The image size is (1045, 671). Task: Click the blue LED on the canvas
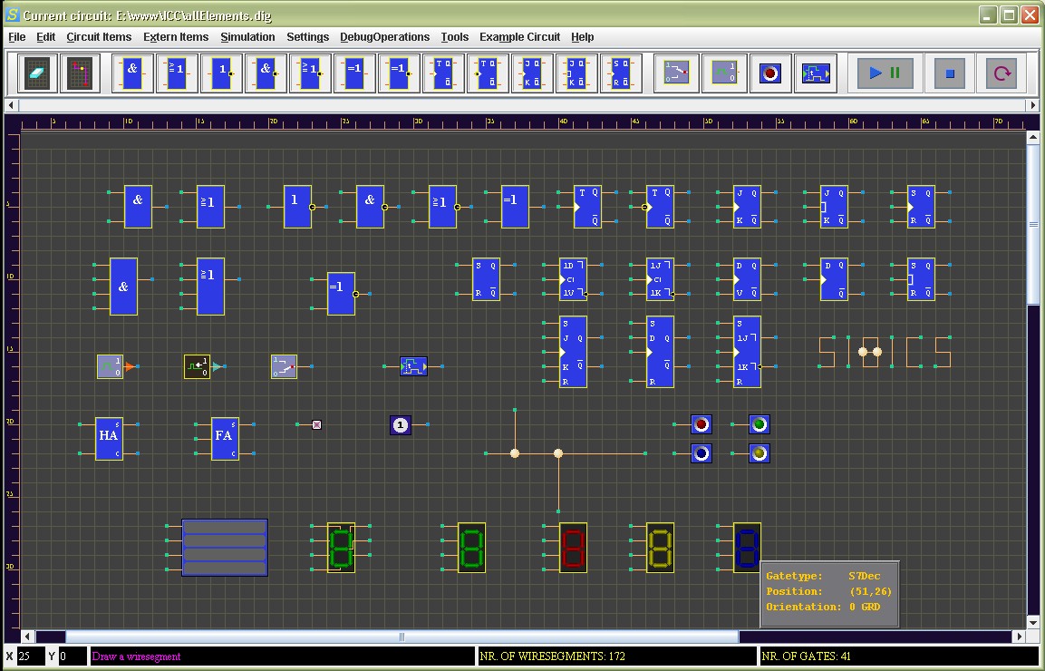click(x=702, y=453)
